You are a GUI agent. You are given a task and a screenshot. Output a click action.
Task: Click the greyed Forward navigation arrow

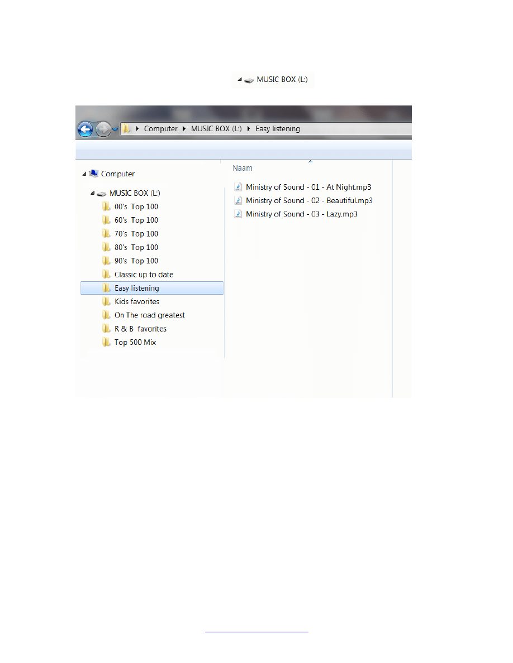tap(103, 129)
